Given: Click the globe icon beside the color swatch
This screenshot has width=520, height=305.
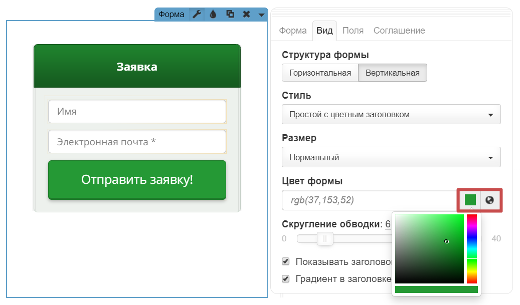Looking at the screenshot, I should tap(490, 200).
